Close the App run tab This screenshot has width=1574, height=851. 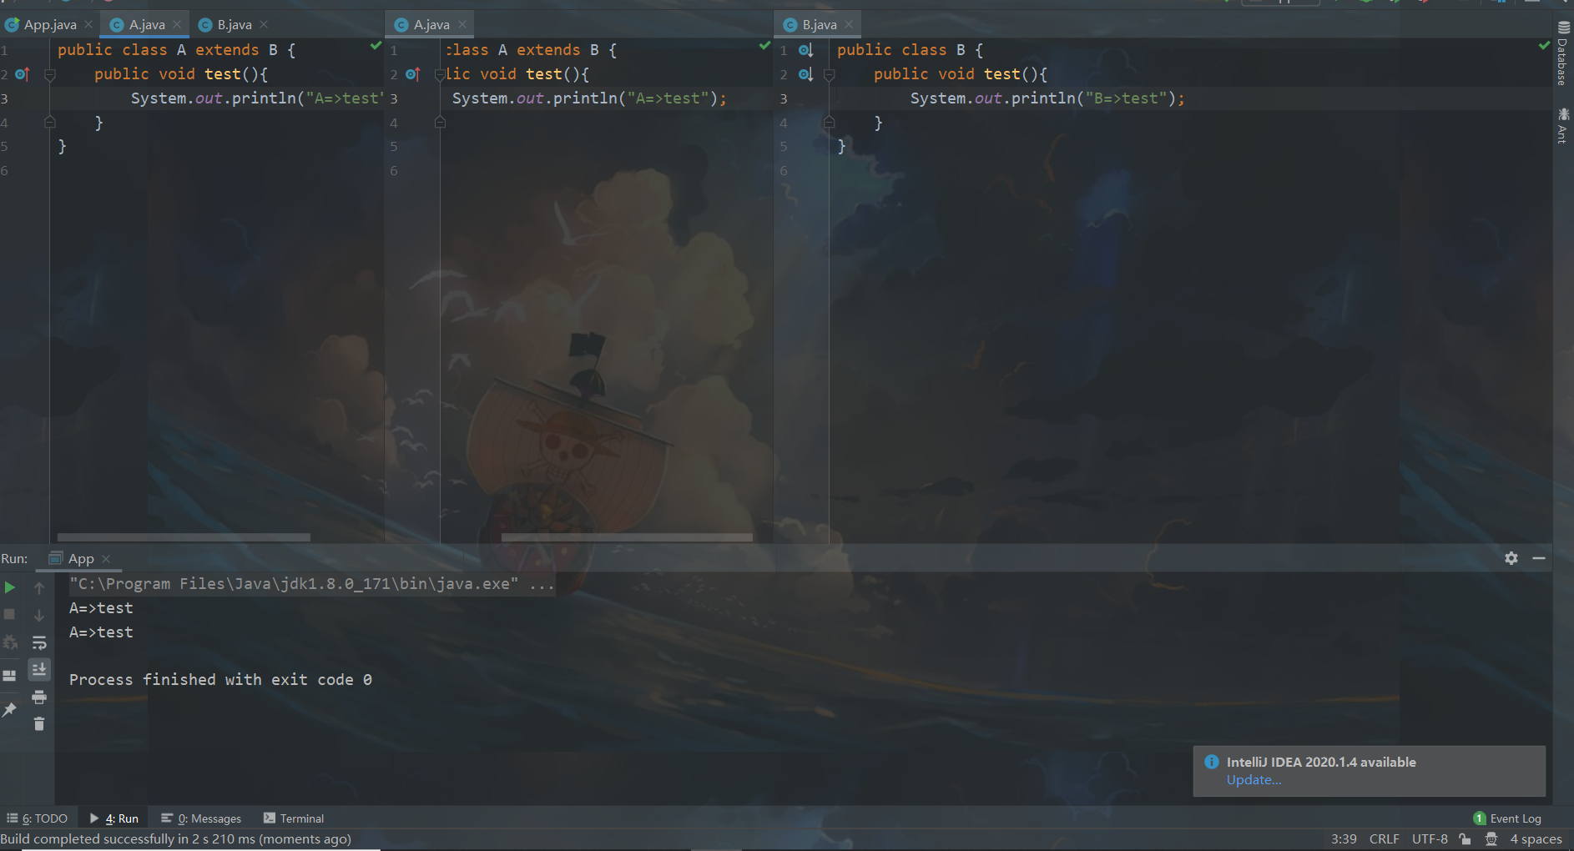click(x=106, y=559)
